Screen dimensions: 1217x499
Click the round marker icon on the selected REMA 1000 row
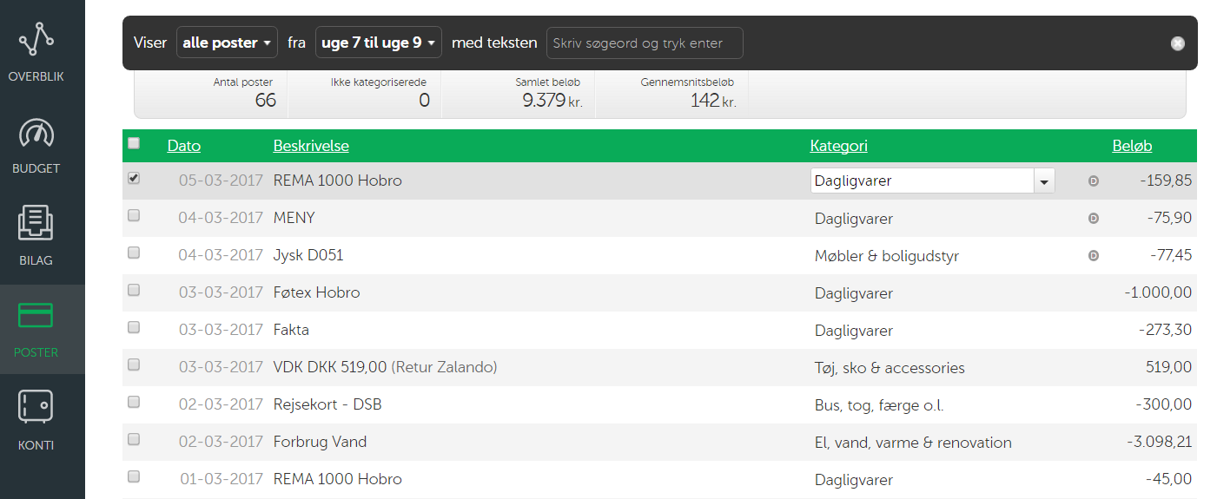click(x=1094, y=181)
